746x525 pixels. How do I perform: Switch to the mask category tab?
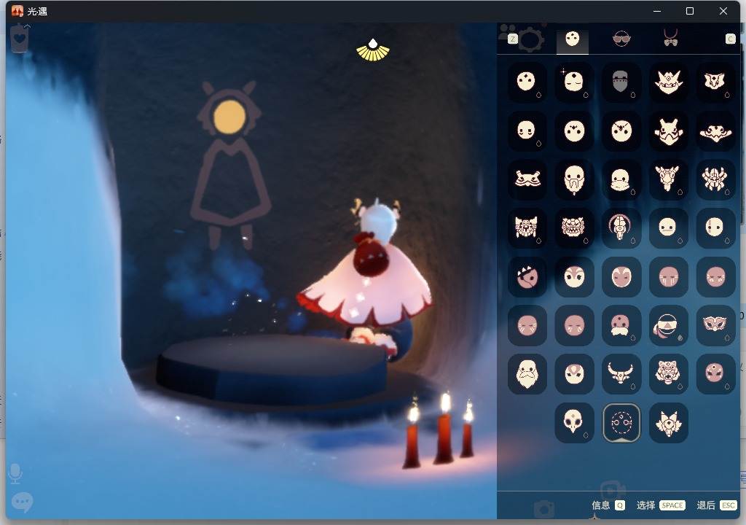tap(573, 40)
